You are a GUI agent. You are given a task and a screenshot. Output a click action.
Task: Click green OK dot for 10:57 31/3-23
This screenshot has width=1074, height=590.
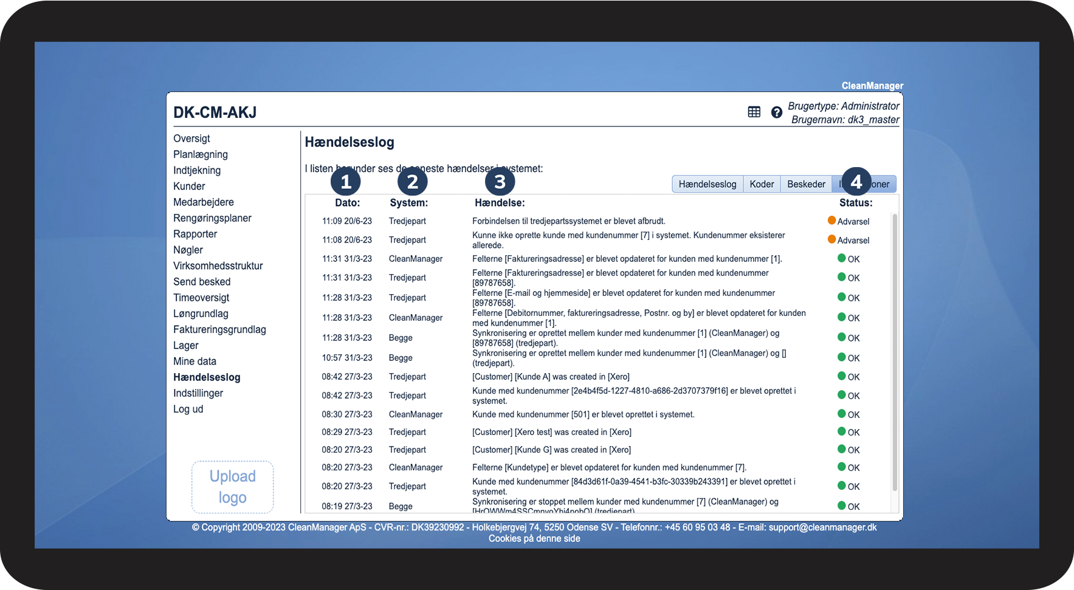tap(842, 357)
